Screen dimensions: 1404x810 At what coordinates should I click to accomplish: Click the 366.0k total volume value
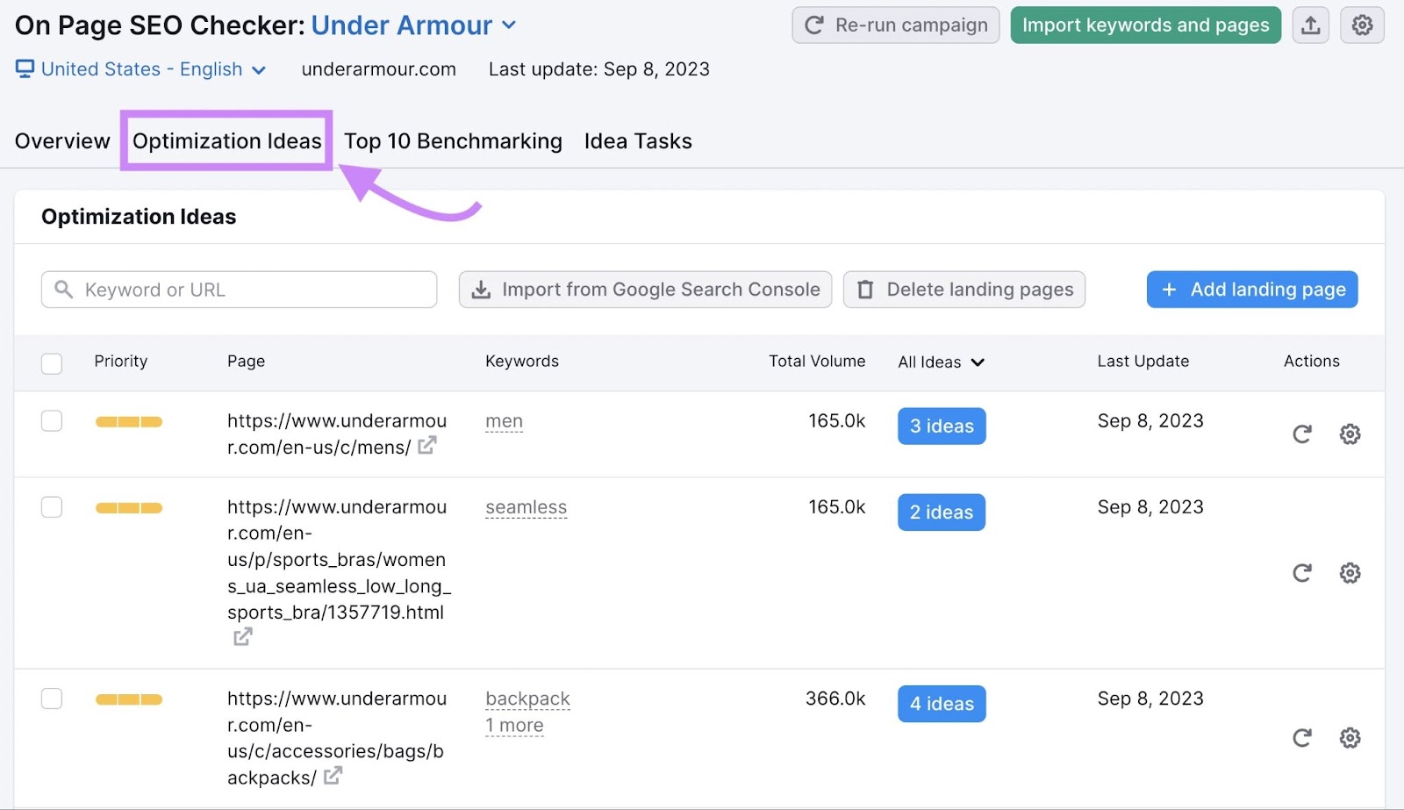[x=835, y=699]
